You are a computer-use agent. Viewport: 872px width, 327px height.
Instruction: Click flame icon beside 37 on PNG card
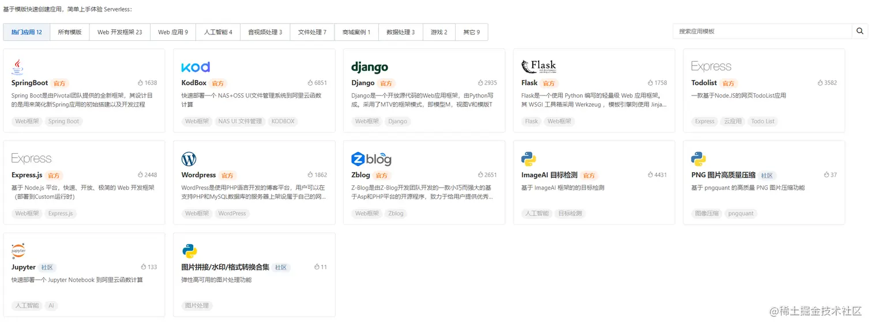[826, 174]
